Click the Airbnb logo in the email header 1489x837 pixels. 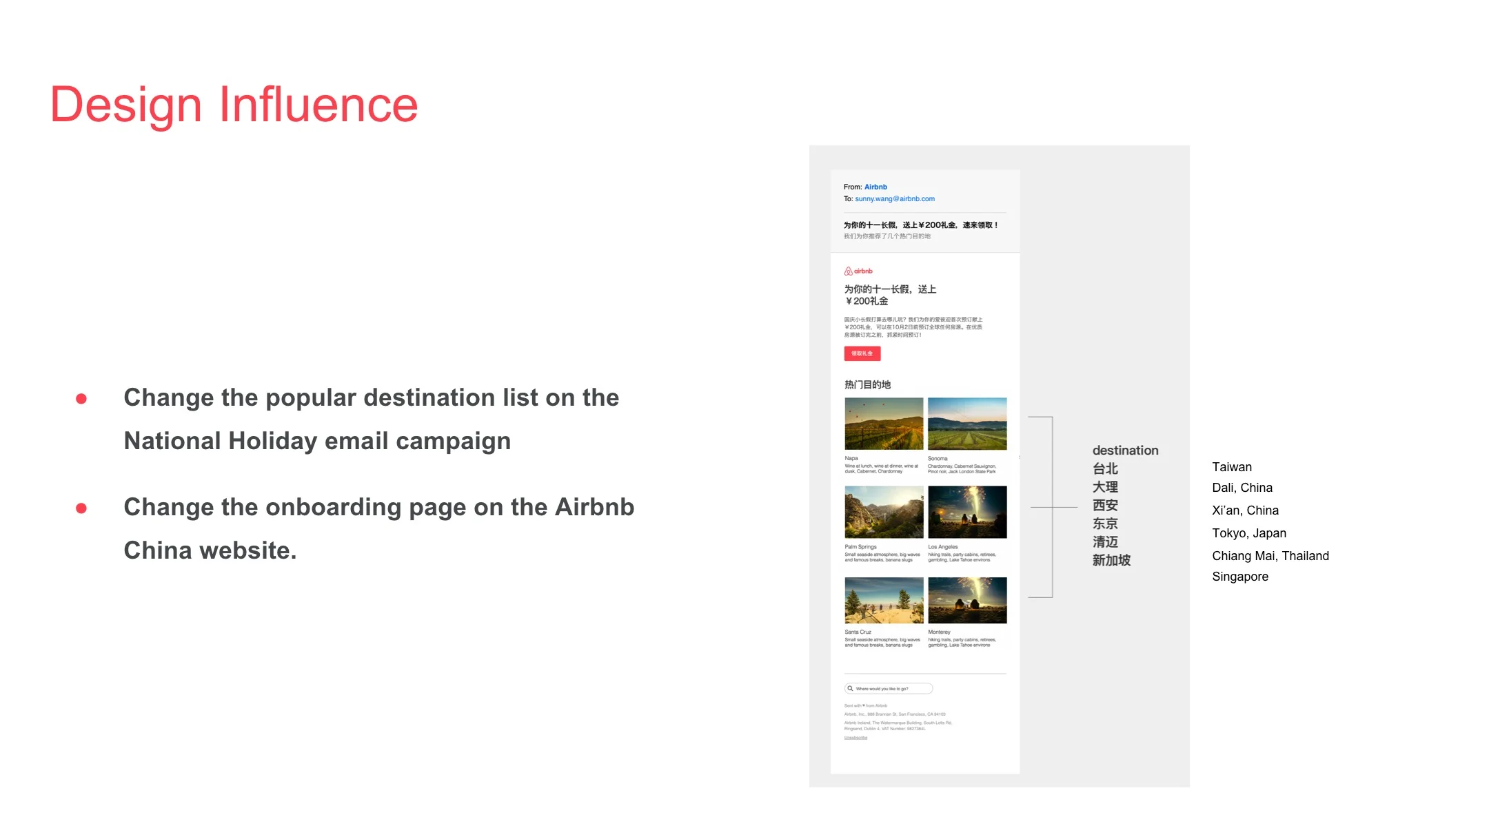click(858, 271)
